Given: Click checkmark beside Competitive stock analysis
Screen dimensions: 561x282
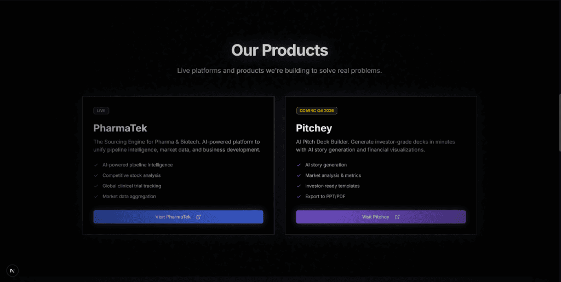Looking at the screenshot, I should coord(96,175).
